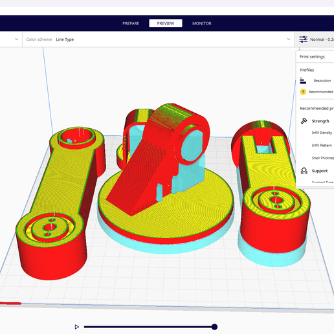Screen dimensions: 334x334
Task: Expand the view type dropdown chevron at left
Action: pyautogui.click(x=16, y=39)
